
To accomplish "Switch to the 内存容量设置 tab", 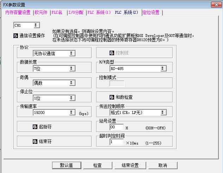I will pyautogui.click(x=18, y=12).
